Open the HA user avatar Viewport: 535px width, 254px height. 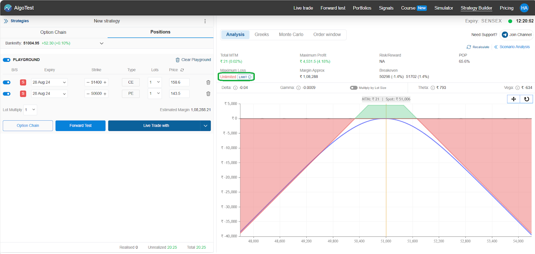(x=524, y=8)
